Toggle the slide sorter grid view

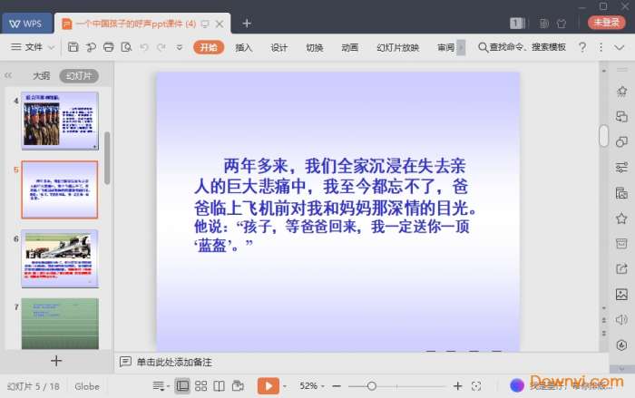[x=200, y=386]
